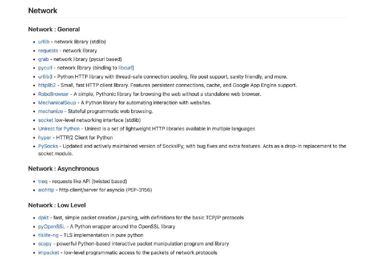Follow the pycurl link
Image resolution: width=372 pixels, height=262 pixels.
tap(45, 68)
